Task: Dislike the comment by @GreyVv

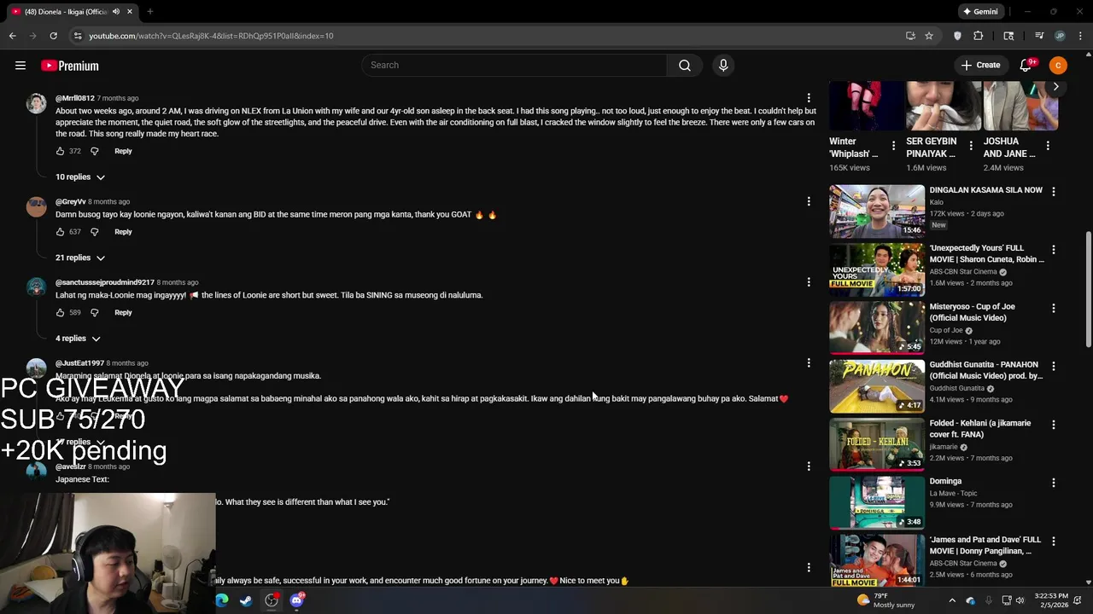Action: pyautogui.click(x=95, y=232)
